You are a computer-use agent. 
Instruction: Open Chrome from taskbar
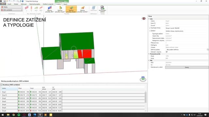(13, 115)
